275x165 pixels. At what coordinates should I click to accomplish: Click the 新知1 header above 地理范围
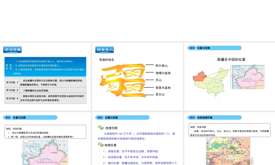tap(122, 117)
